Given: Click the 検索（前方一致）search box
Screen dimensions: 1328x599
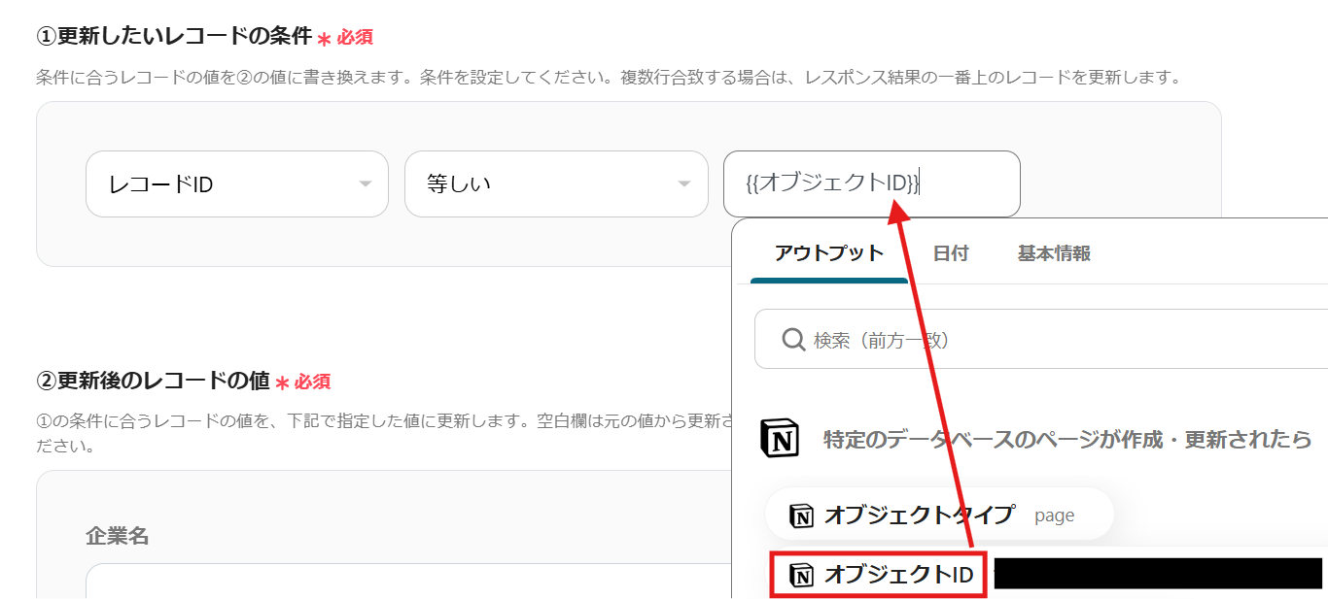Looking at the screenshot, I should (x=1041, y=340).
